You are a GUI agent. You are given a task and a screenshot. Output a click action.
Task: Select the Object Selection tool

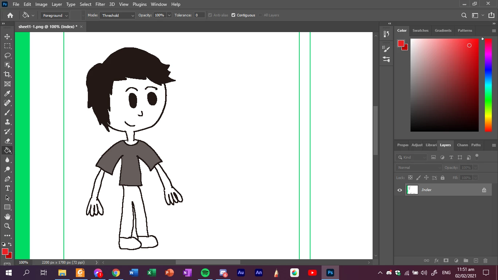point(7,65)
